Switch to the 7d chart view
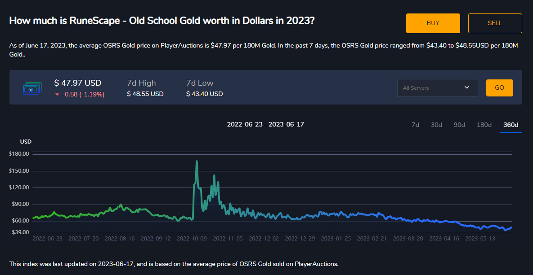This screenshot has width=533, height=275. click(415, 125)
